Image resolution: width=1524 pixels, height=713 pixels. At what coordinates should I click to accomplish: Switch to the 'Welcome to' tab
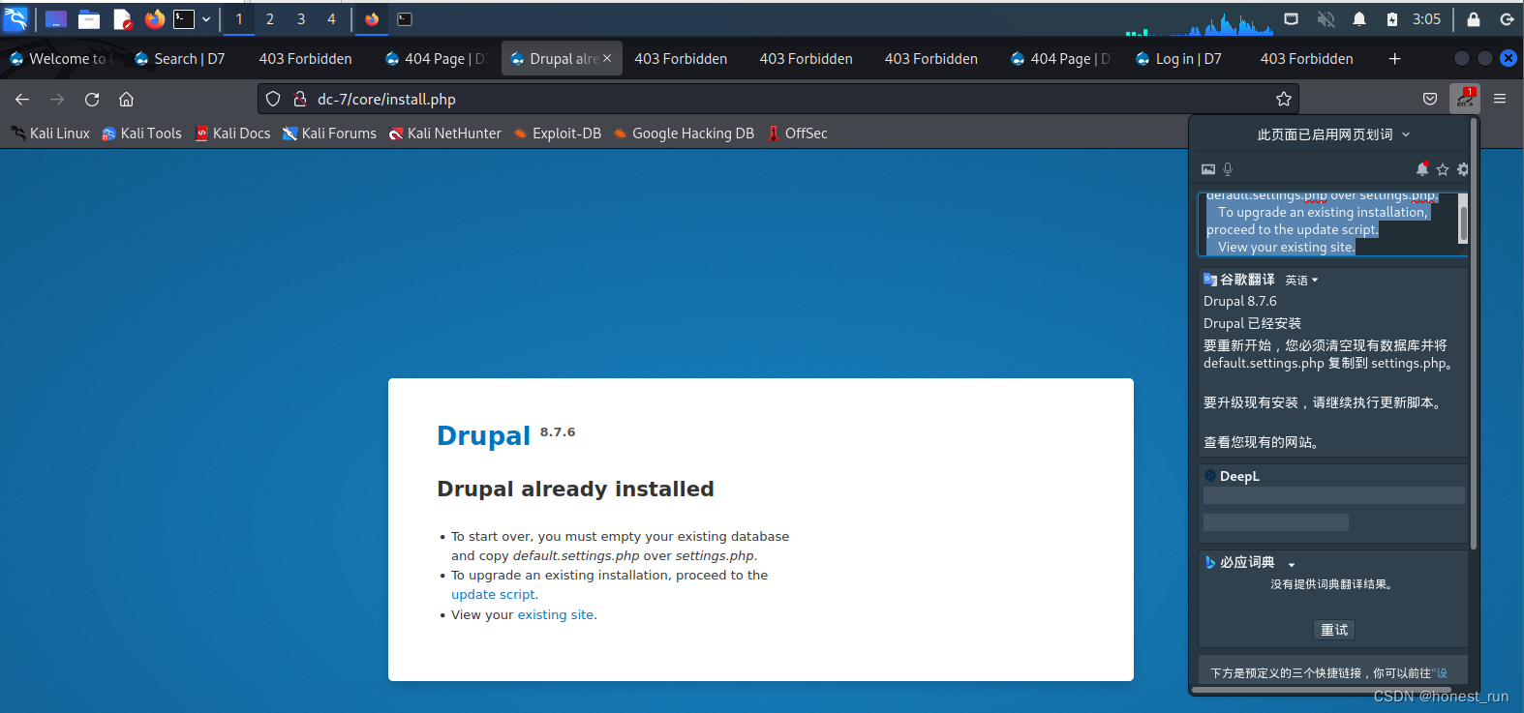coord(62,59)
